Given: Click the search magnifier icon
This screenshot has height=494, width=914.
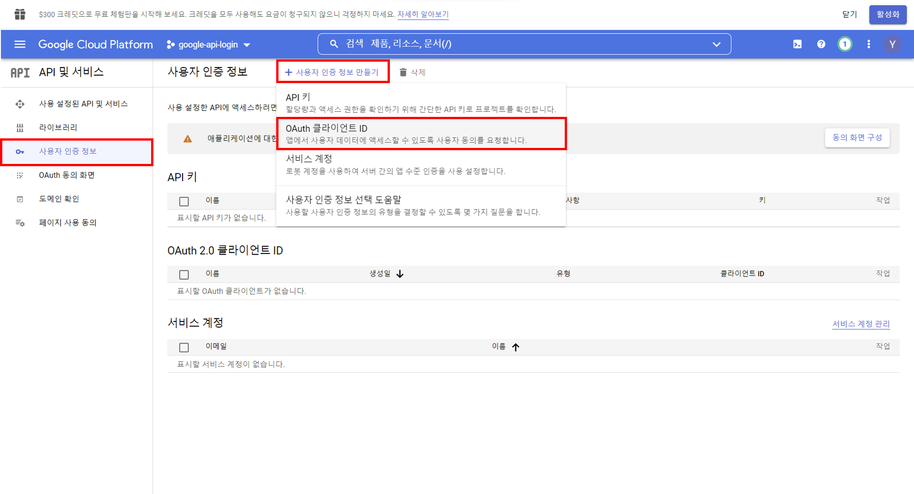Looking at the screenshot, I should point(334,44).
